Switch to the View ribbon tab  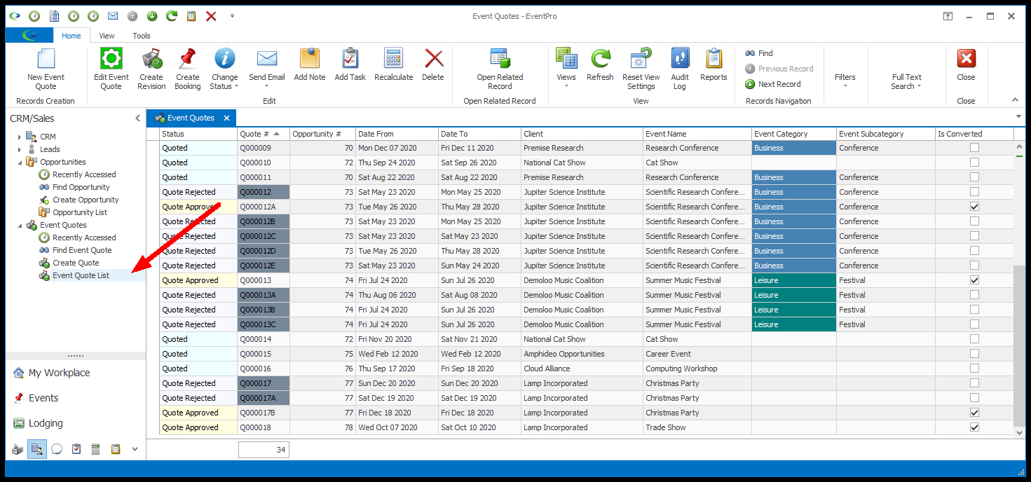click(x=107, y=36)
